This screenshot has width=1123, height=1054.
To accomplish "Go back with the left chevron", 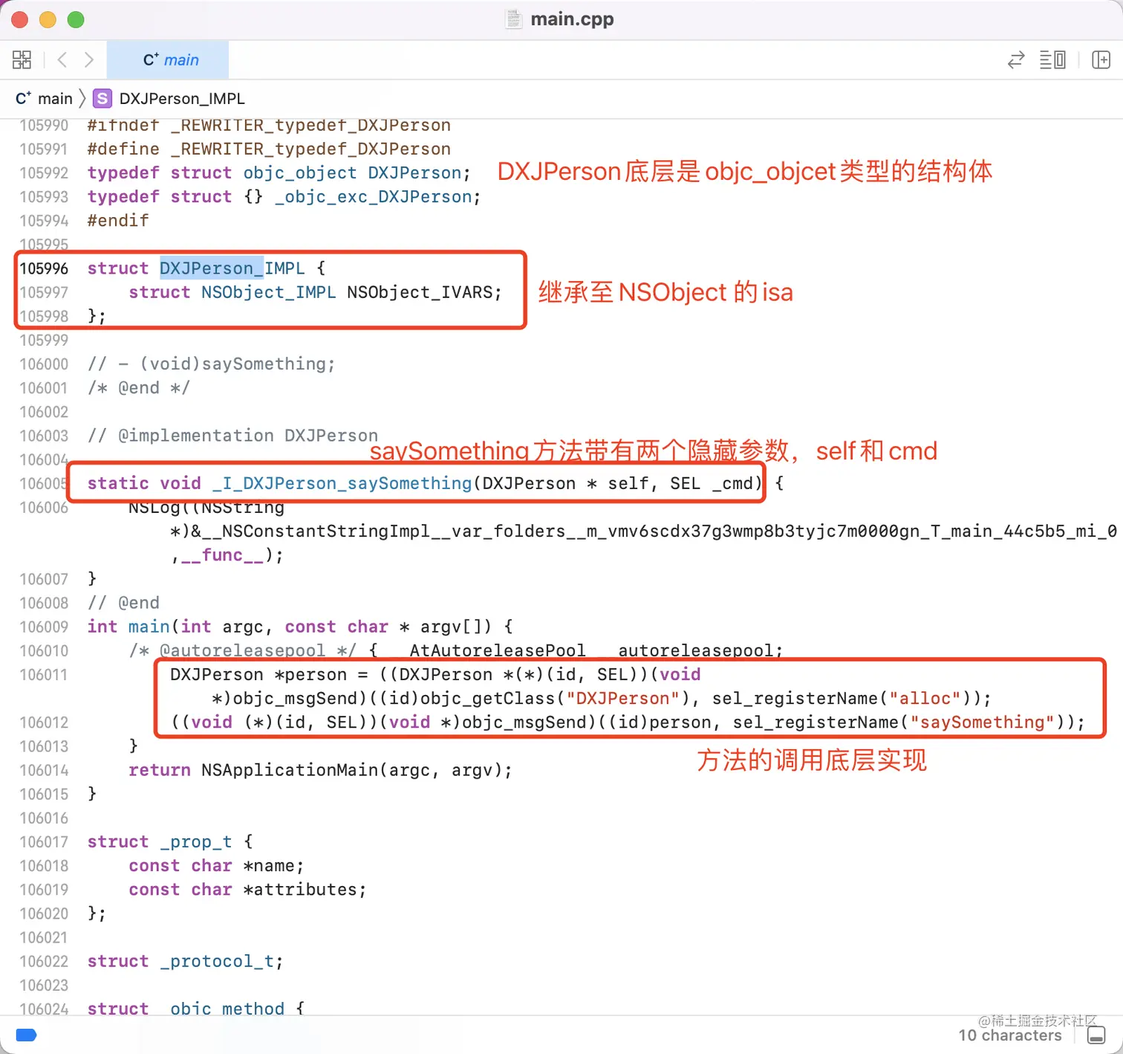I will tap(62, 59).
